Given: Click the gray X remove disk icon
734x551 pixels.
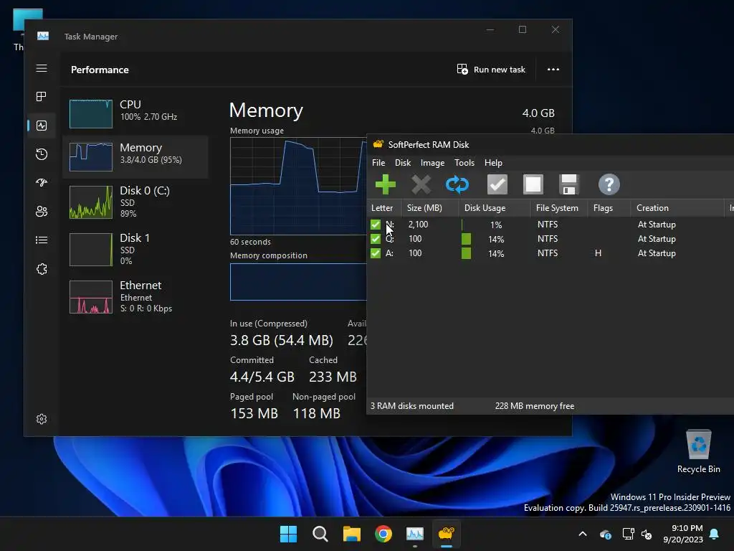Looking at the screenshot, I should [x=421, y=184].
